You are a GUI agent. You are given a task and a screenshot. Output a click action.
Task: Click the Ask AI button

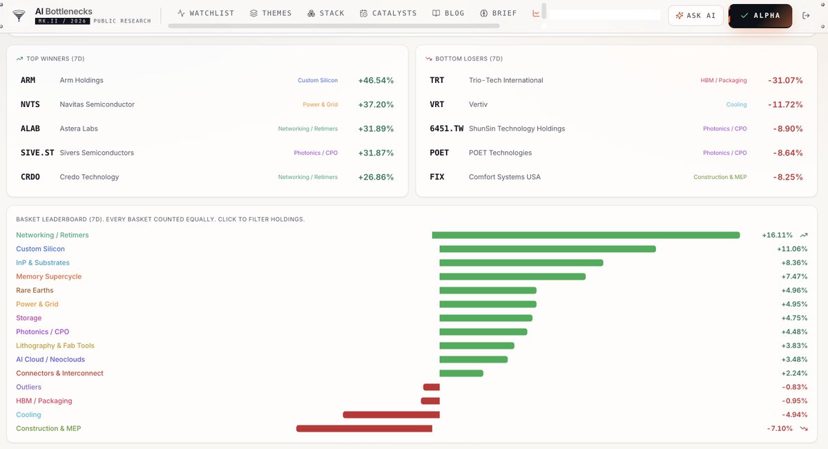click(x=695, y=15)
